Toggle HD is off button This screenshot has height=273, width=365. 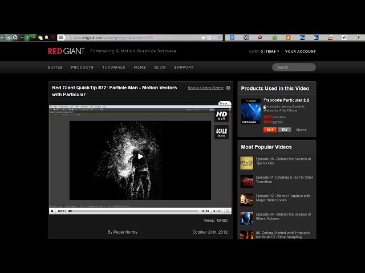point(221,115)
